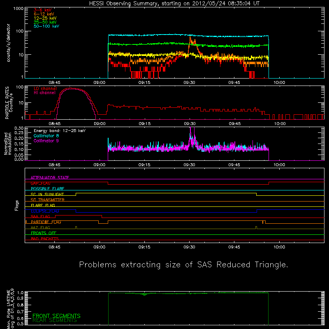This screenshot has width=329, height=329.
Task: Click the 0.9 tick on livetime axis
Action: (x=20, y=298)
